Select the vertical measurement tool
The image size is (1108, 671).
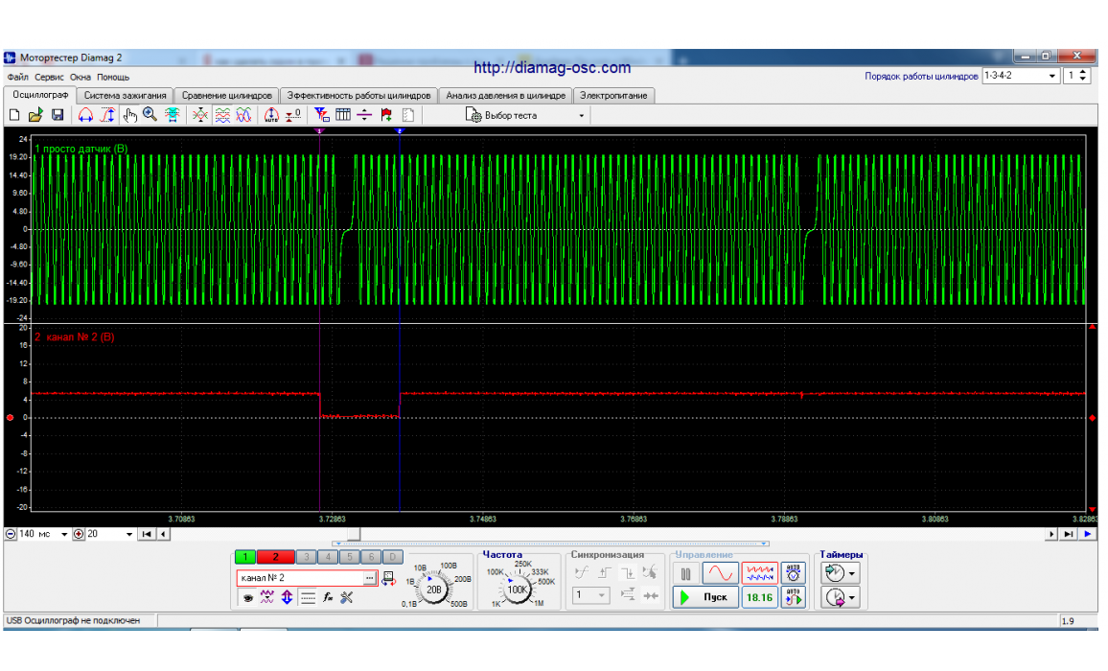107,114
